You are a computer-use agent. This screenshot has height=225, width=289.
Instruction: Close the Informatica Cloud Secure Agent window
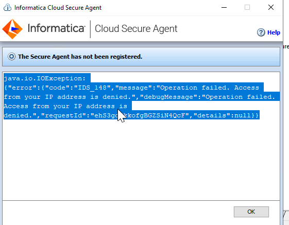(271, 8)
